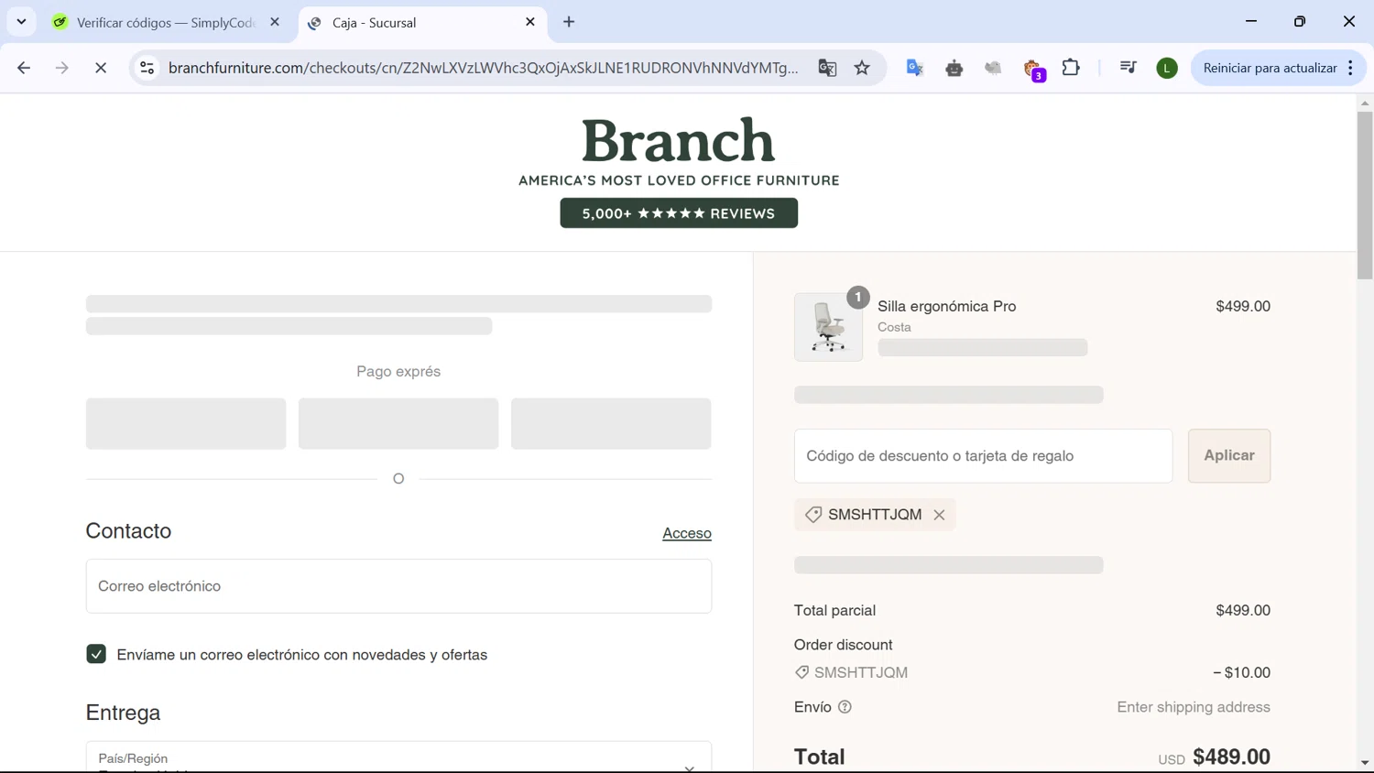Stop loading the page

point(101,68)
